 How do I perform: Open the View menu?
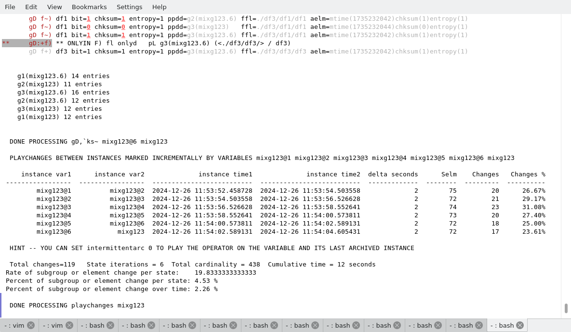coord(54,7)
